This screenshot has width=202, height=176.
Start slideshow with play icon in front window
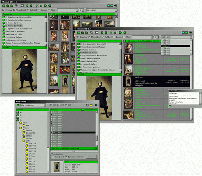pos(111,33)
